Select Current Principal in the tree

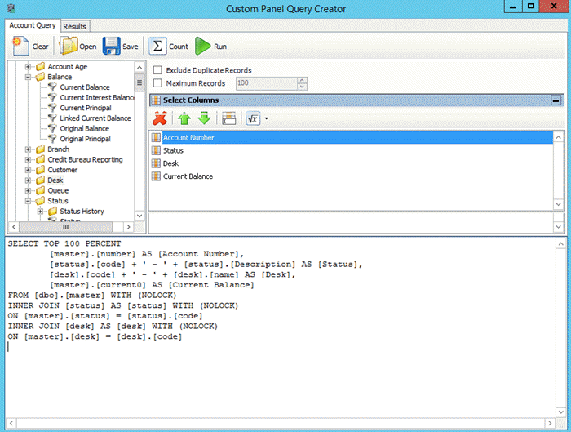(85, 108)
